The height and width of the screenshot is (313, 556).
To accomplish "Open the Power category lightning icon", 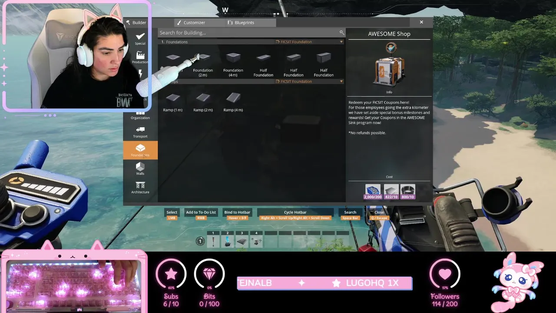I will pos(140,74).
